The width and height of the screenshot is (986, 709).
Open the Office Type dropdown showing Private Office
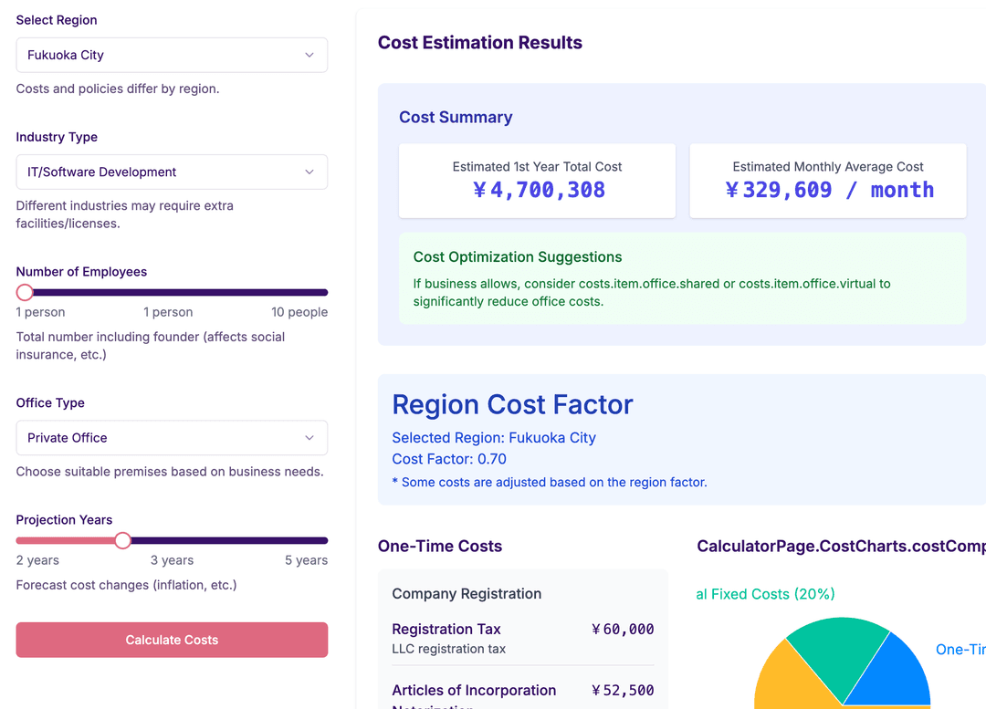click(172, 437)
